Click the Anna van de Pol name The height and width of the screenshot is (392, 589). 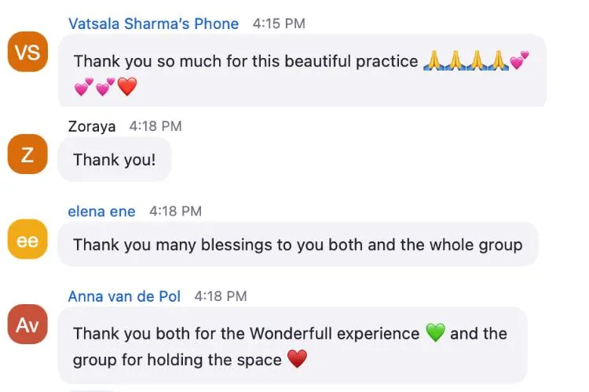[124, 296]
